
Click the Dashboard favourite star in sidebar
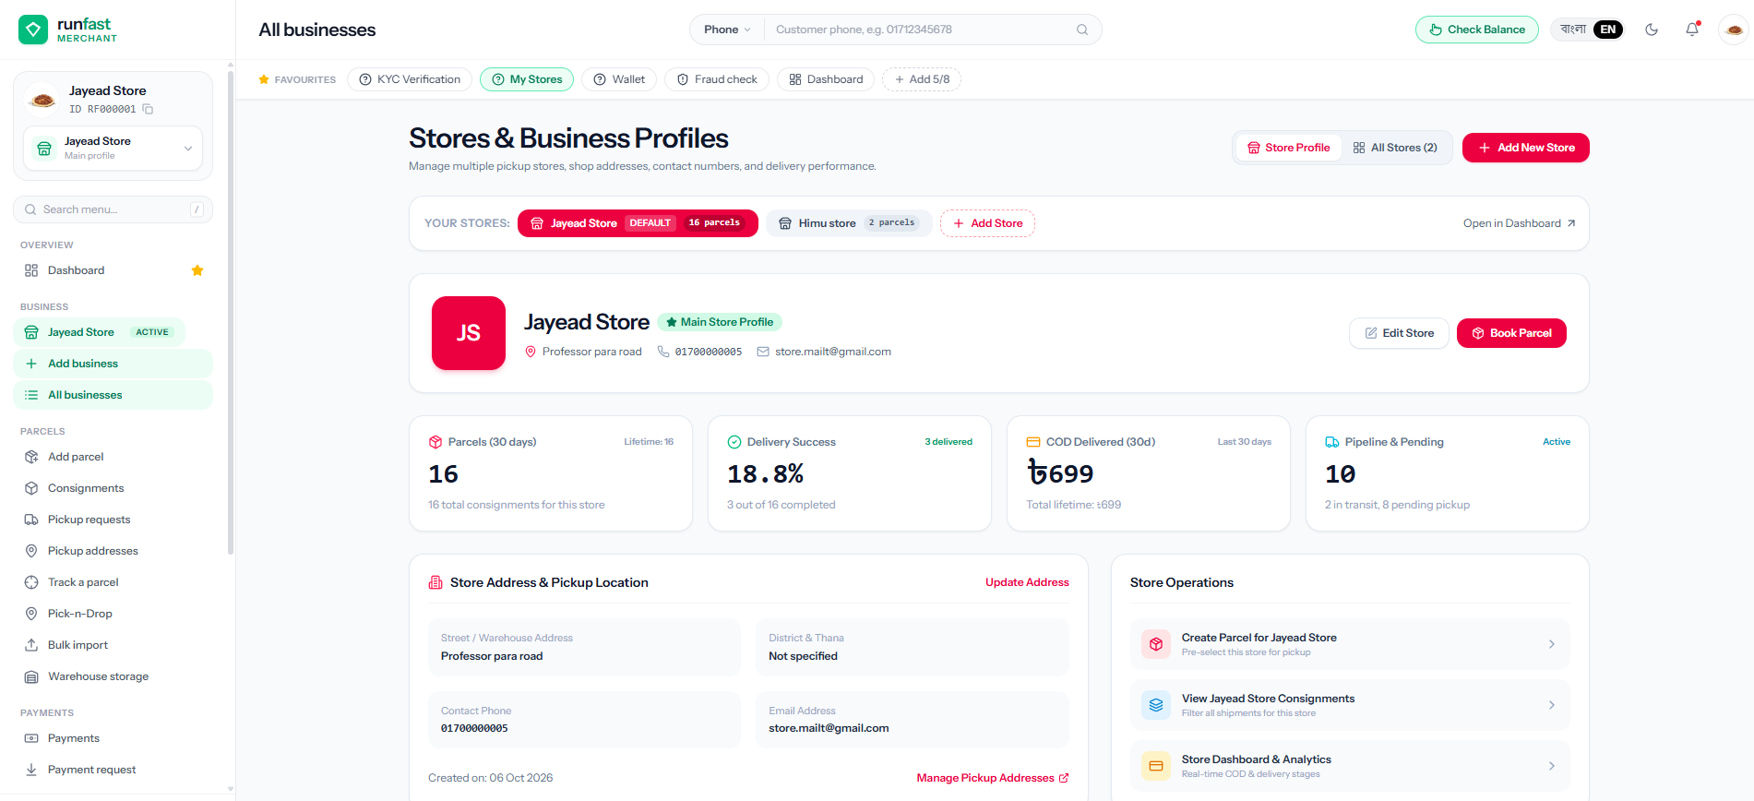pyautogui.click(x=197, y=270)
